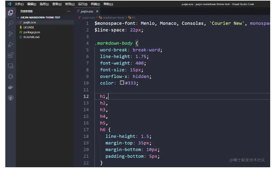Open the Source Control view
Image resolution: width=273 pixels, height=171 pixels.
[x=11, y=34]
